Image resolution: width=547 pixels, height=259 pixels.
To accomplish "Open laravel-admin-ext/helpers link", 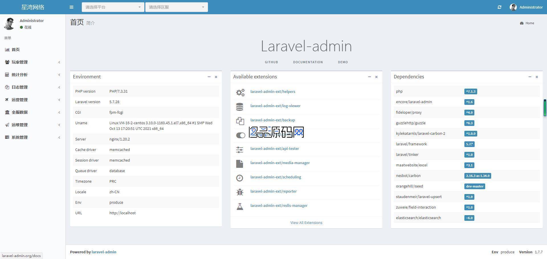I will 273,91.
